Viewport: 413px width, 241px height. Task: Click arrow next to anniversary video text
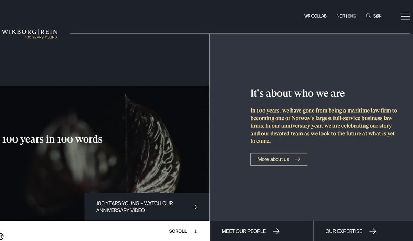pos(195,207)
